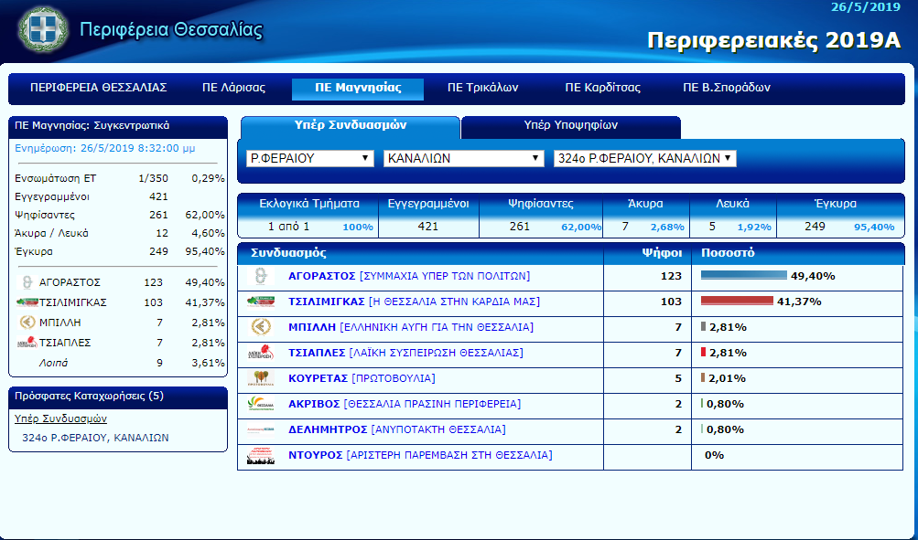Viewport: 918px width, 540px height.
Task: Switch to the Υπέρ Υποψηφίων tab
Action: [570, 126]
